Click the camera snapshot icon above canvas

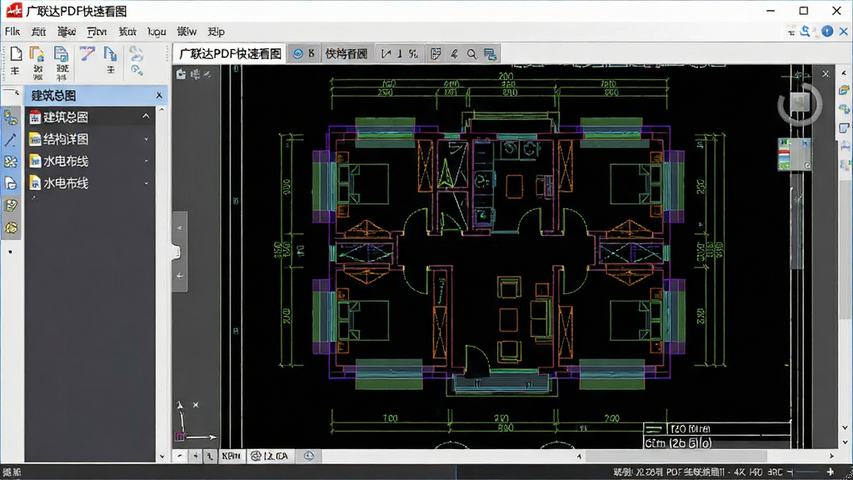tap(181, 74)
